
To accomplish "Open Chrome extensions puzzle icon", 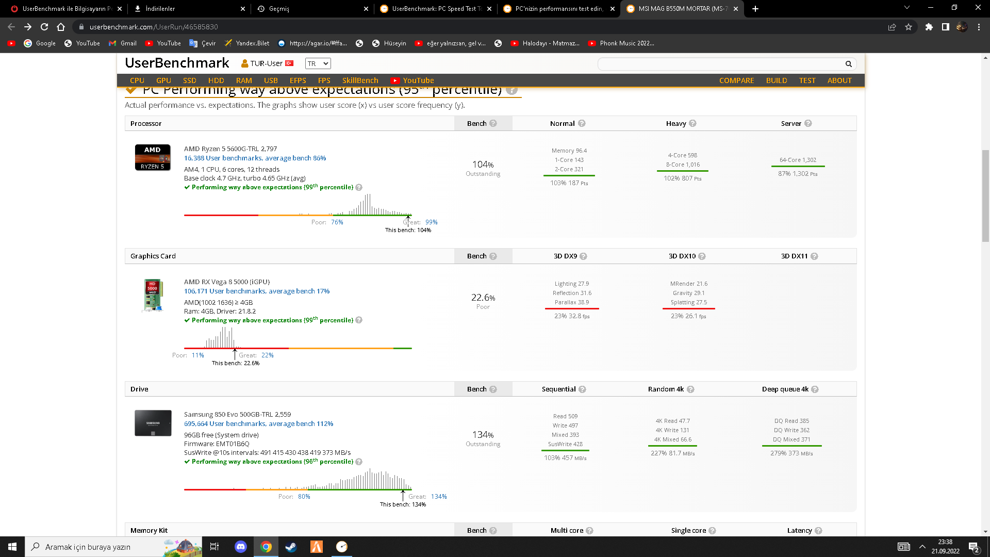I will coord(929,27).
